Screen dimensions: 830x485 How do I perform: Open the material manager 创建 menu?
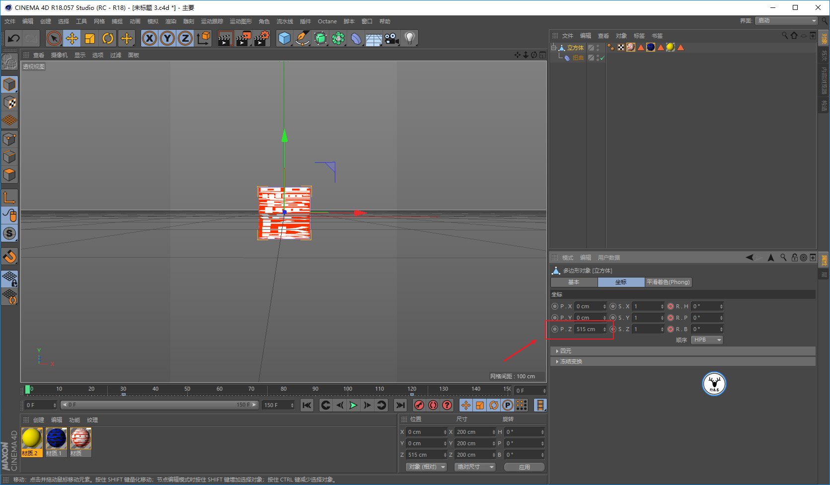(39, 420)
